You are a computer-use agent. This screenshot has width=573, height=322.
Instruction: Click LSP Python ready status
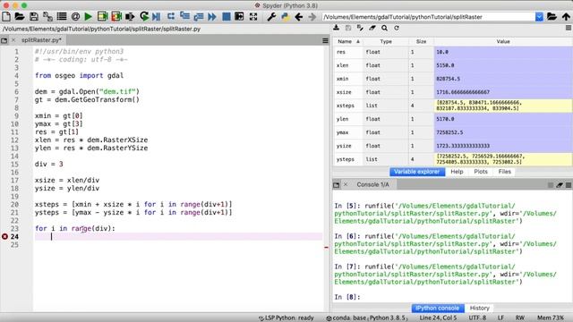point(286,318)
